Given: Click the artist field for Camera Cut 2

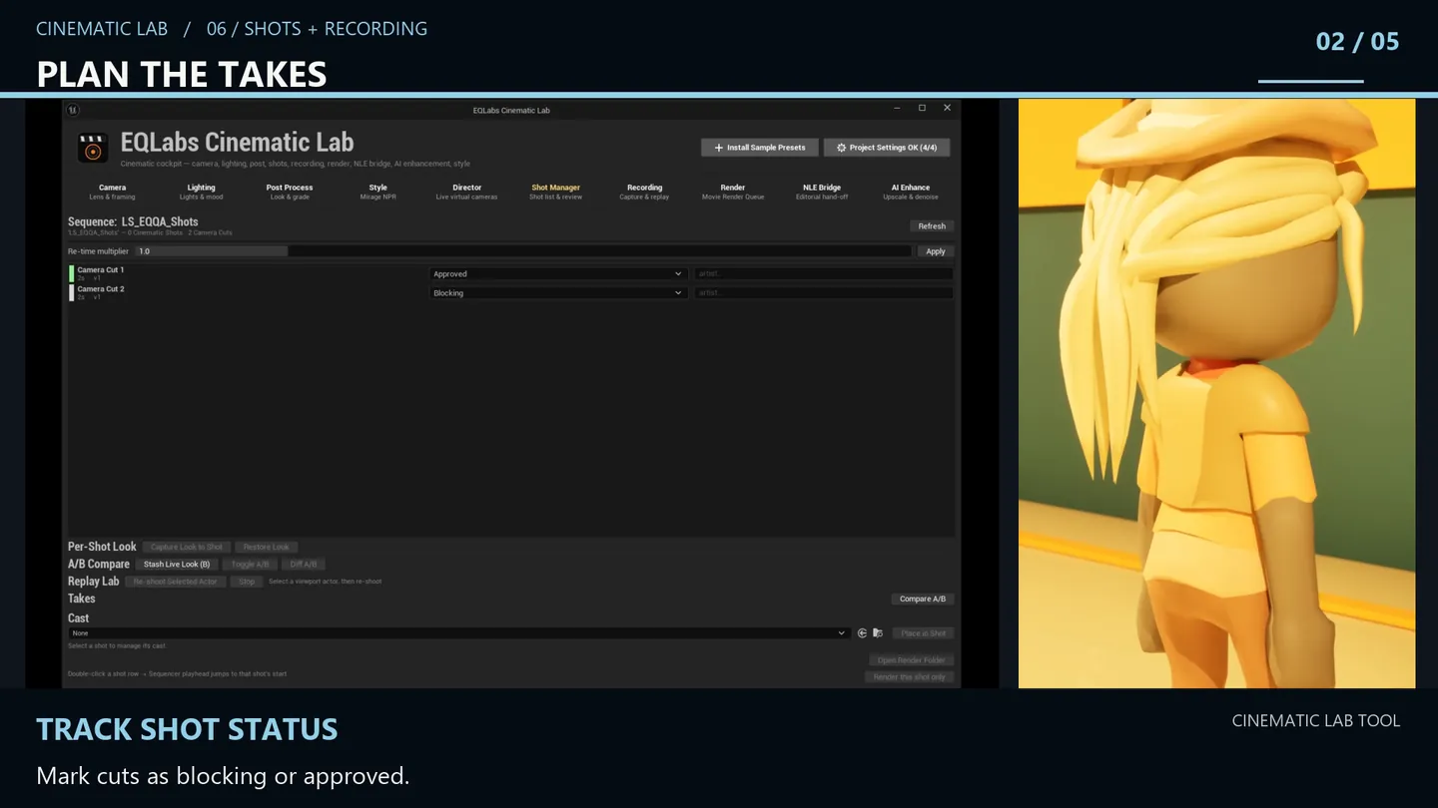Looking at the screenshot, I should point(823,293).
